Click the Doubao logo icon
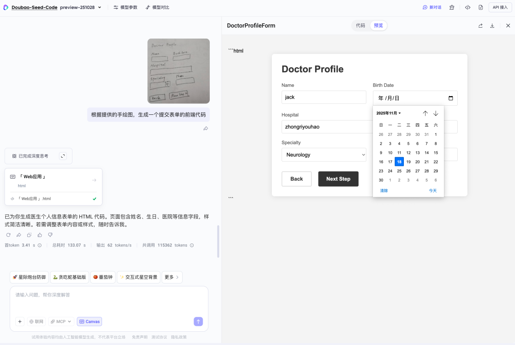Screen dimensions: 515x345 [6, 7]
